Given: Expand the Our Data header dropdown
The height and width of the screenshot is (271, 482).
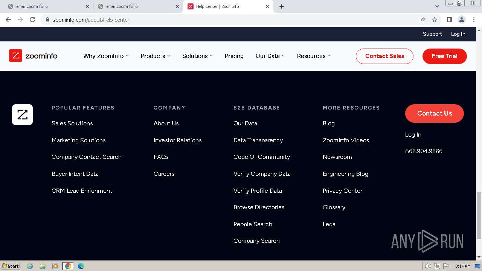Looking at the screenshot, I should 270,56.
